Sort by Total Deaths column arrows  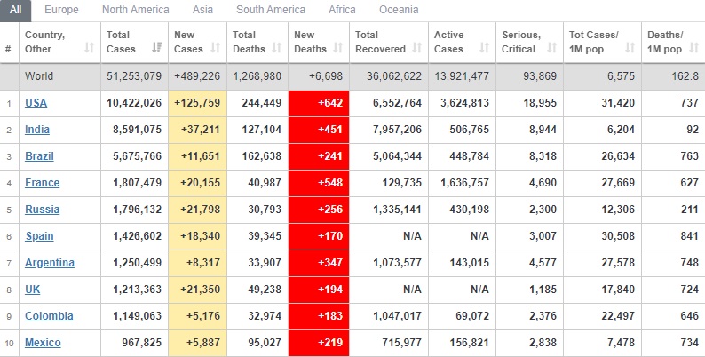pyautogui.click(x=278, y=47)
